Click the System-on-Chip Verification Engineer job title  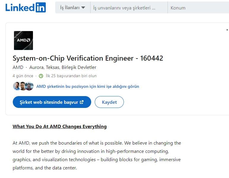tap(88, 58)
